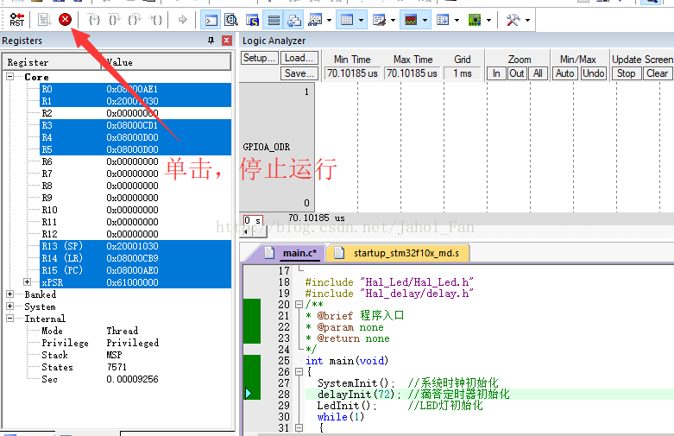Click value 0x00000000 of R2

tap(132, 113)
